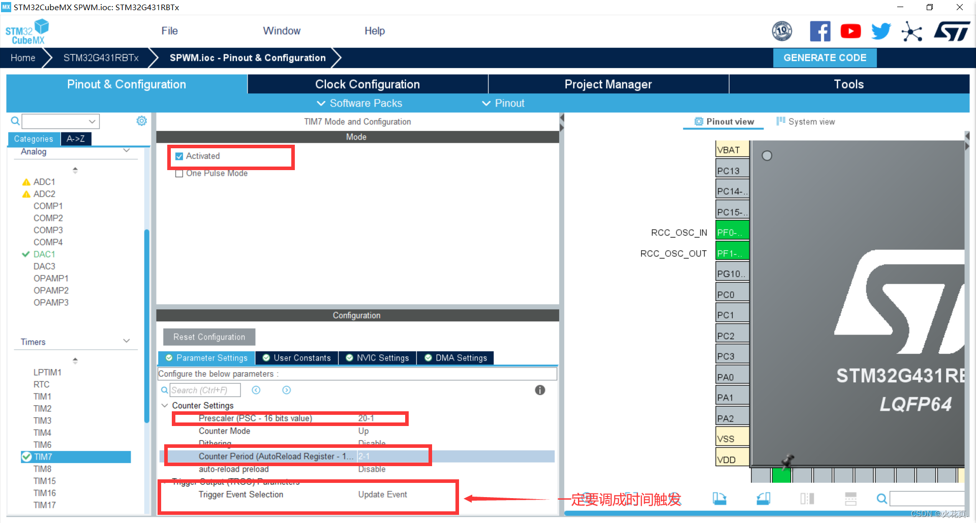Switch to Project Manager tab
976x523 pixels.
coord(608,84)
